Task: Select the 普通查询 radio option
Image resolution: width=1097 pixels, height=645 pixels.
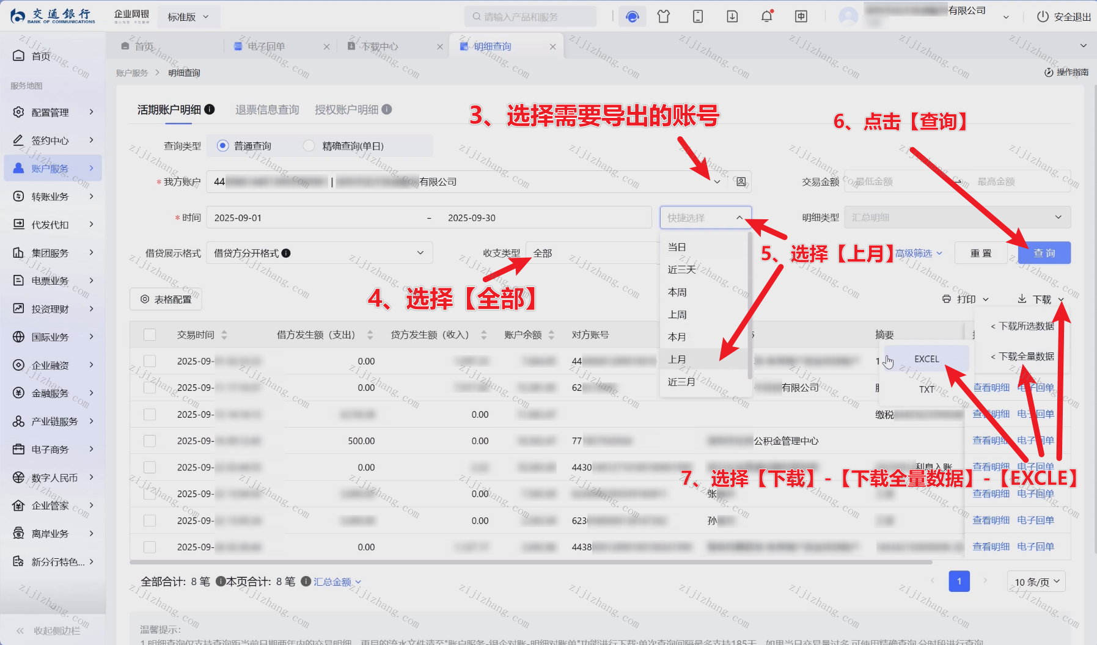Action: point(223,146)
